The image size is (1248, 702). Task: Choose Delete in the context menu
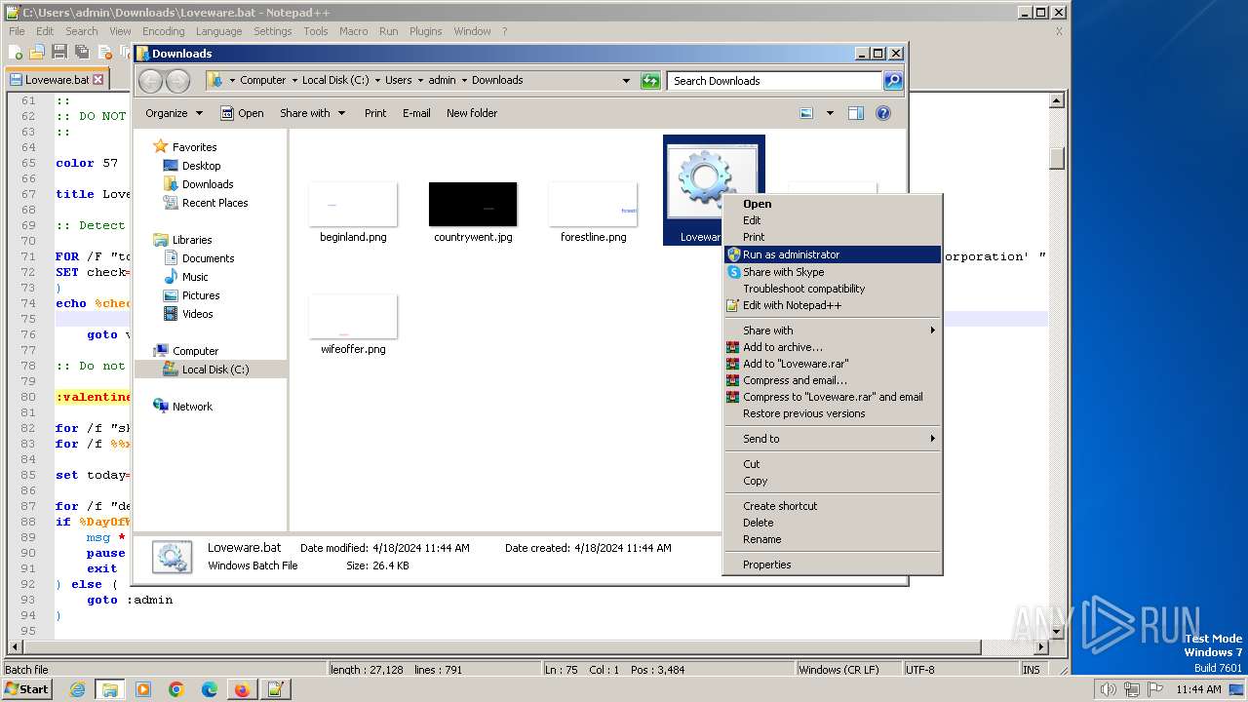pyautogui.click(x=833, y=523)
